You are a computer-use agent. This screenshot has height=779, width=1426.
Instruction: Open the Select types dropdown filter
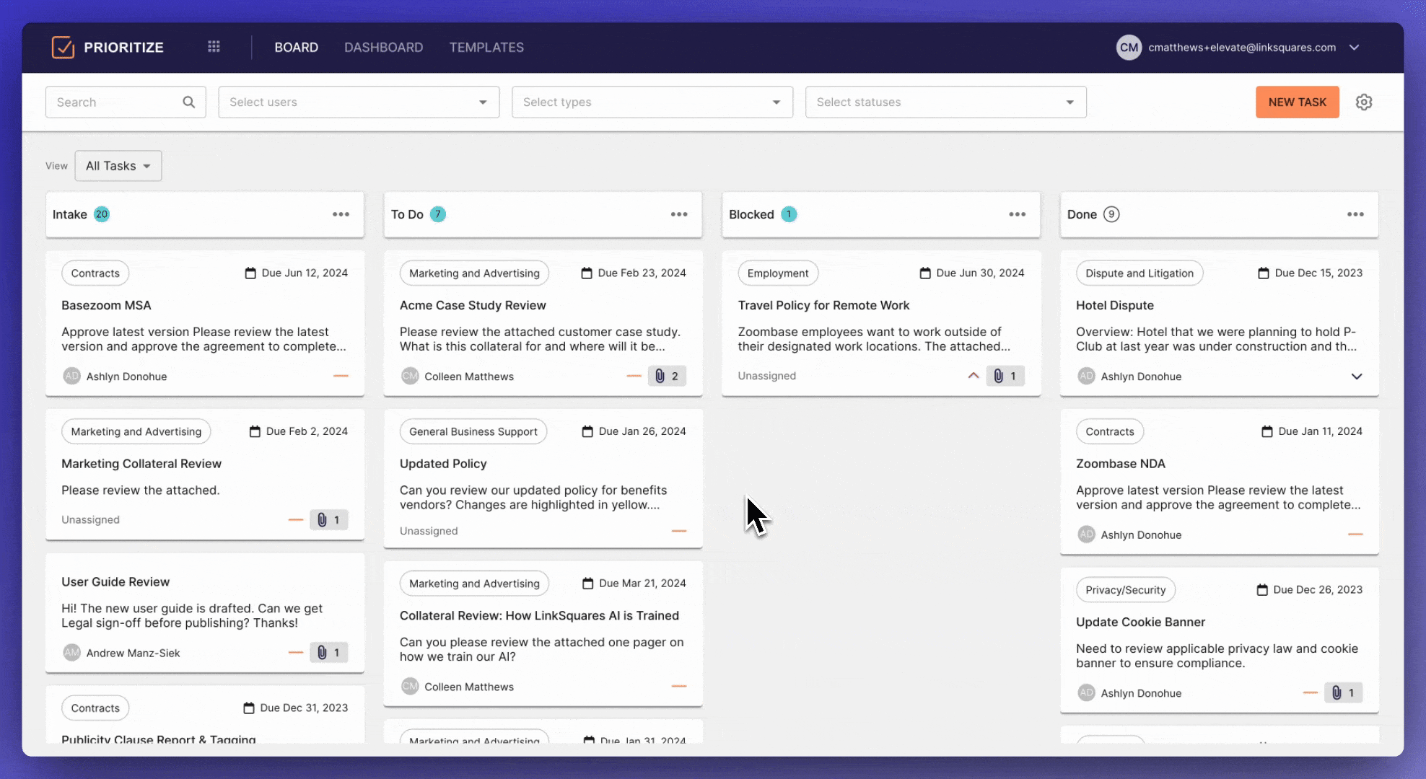click(652, 102)
